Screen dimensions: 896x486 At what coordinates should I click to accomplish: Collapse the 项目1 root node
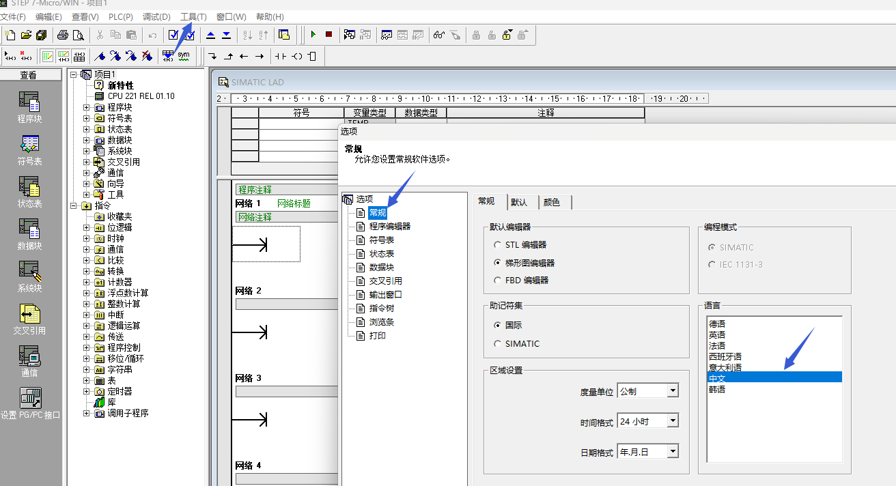pos(74,74)
